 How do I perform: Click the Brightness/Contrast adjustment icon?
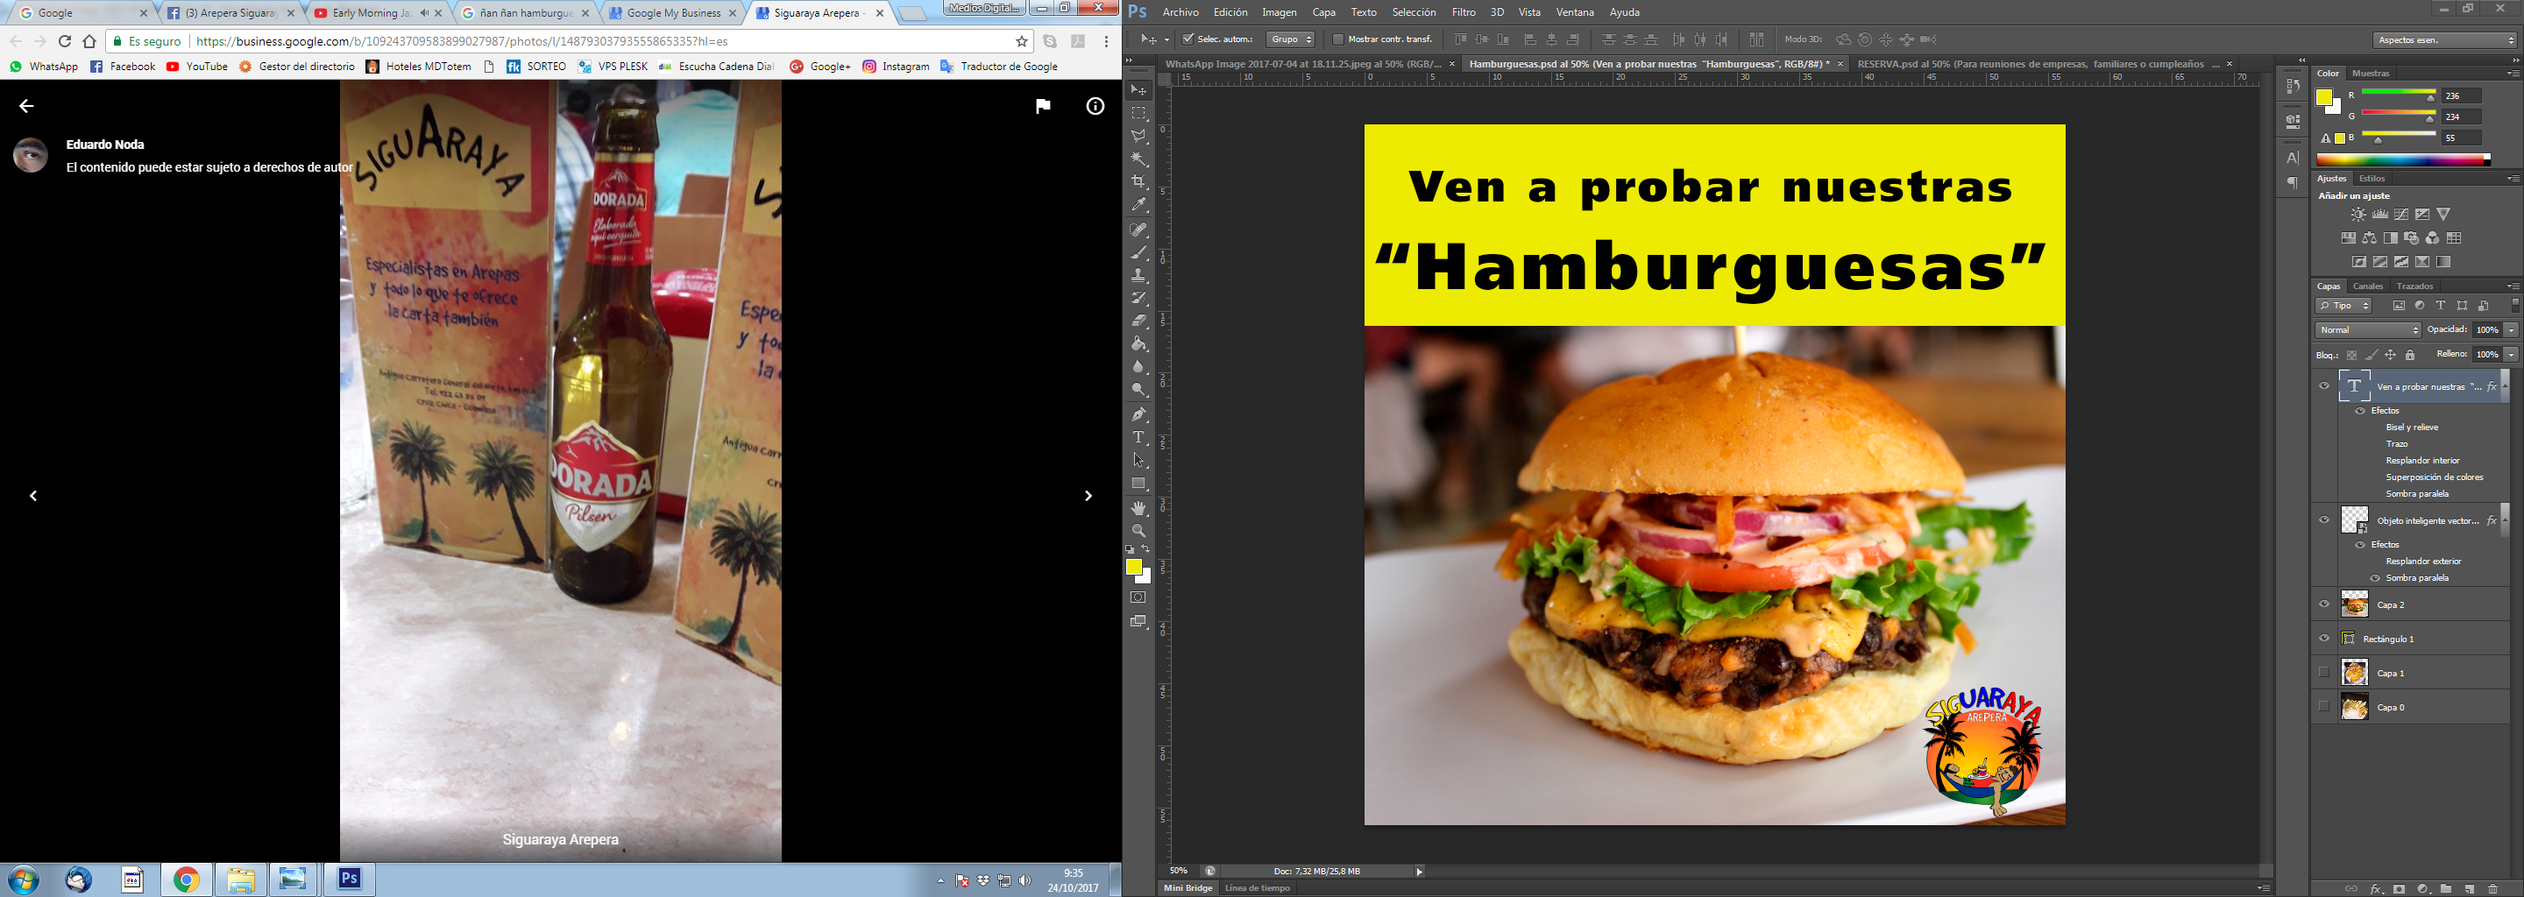(x=2358, y=215)
